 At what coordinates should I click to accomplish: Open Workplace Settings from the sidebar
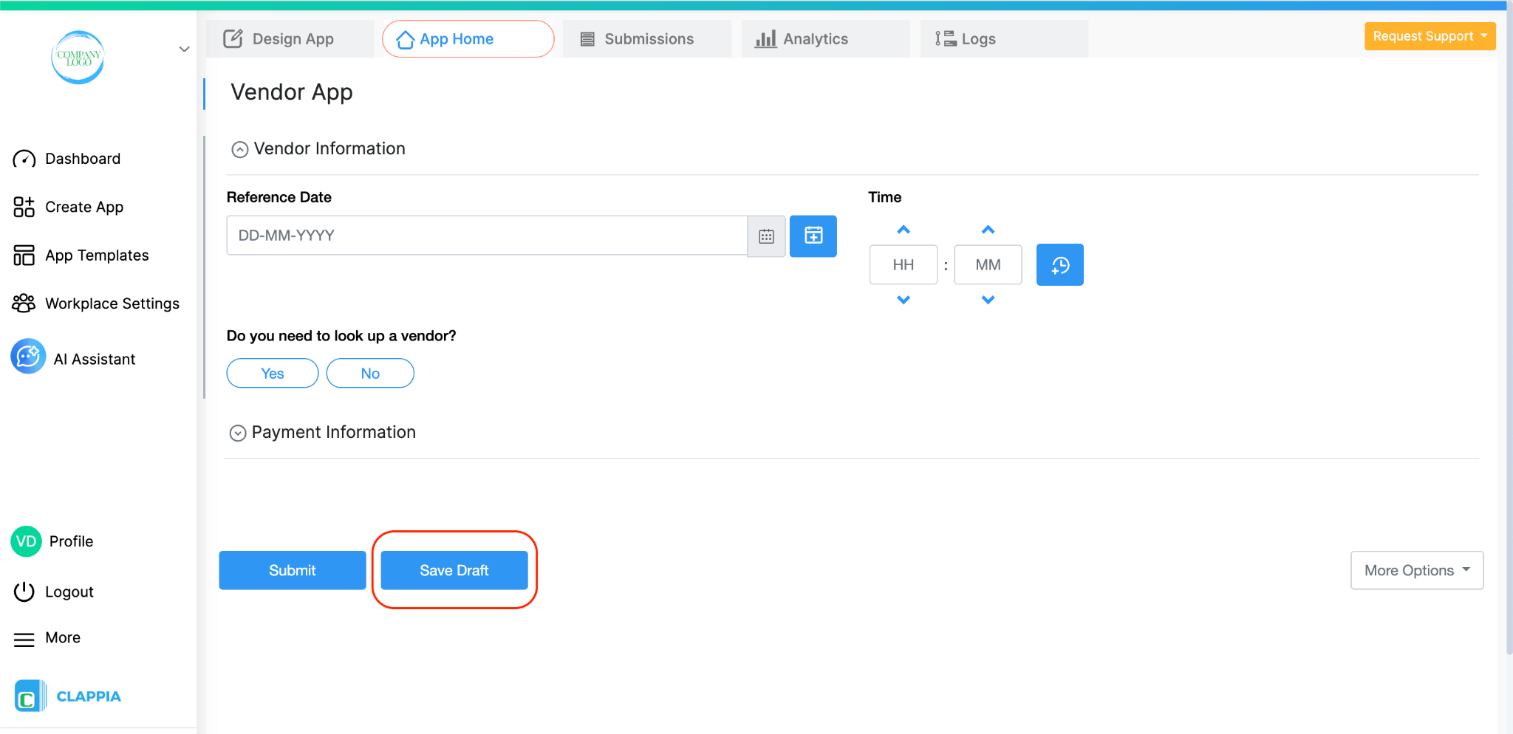[x=112, y=303]
